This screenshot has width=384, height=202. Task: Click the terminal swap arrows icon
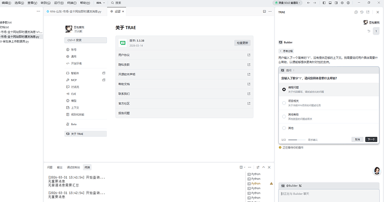[258, 167]
